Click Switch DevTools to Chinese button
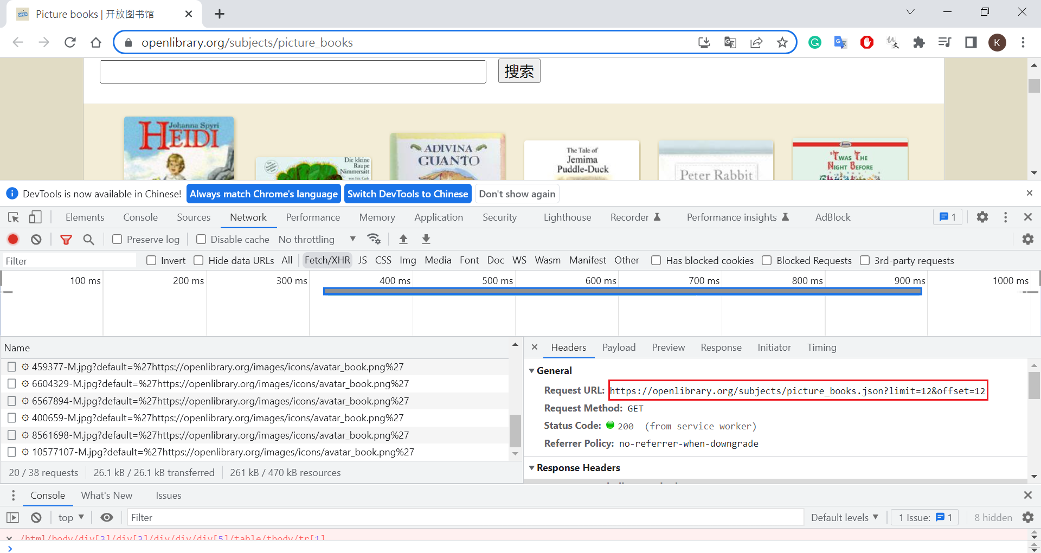The height and width of the screenshot is (553, 1041). [407, 194]
